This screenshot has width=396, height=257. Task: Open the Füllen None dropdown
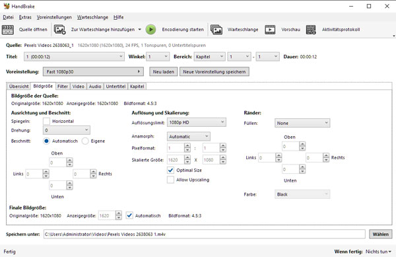pyautogui.click(x=302, y=123)
